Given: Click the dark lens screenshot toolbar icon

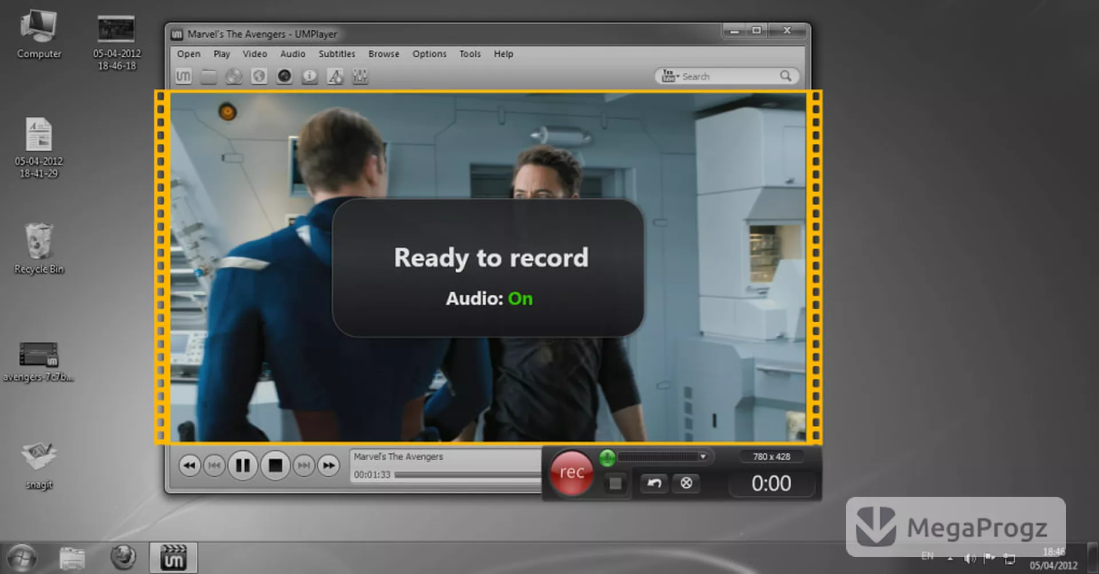Looking at the screenshot, I should pyautogui.click(x=284, y=76).
